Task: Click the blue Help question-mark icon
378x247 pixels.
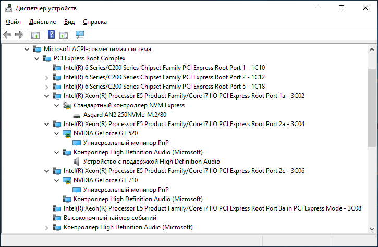Action: (52, 35)
